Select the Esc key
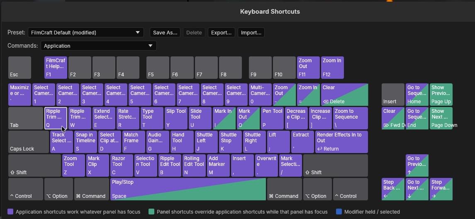Screen dimensions: 475x219 tap(19, 68)
